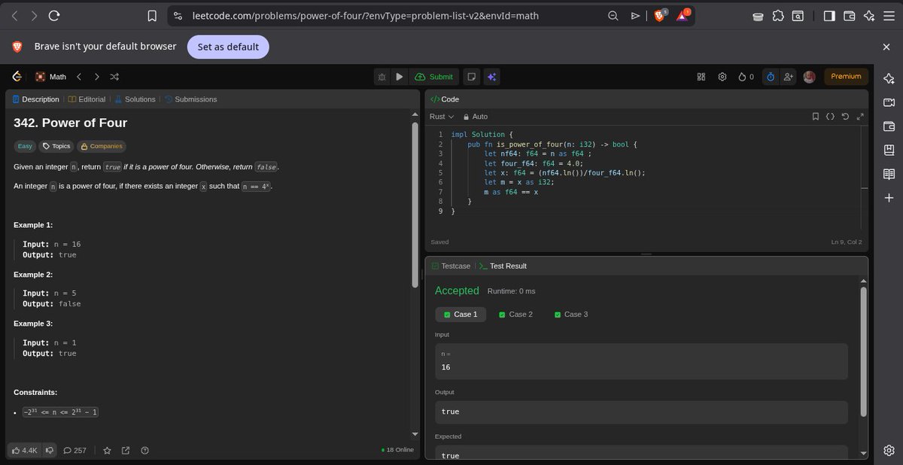Open Brave Shields lion icon
This screenshot has width=903, height=465.
tap(660, 15)
